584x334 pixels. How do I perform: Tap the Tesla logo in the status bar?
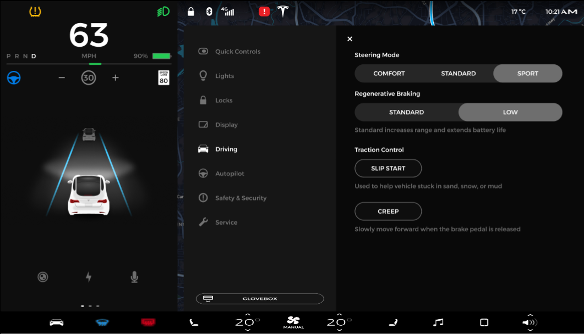pos(282,10)
